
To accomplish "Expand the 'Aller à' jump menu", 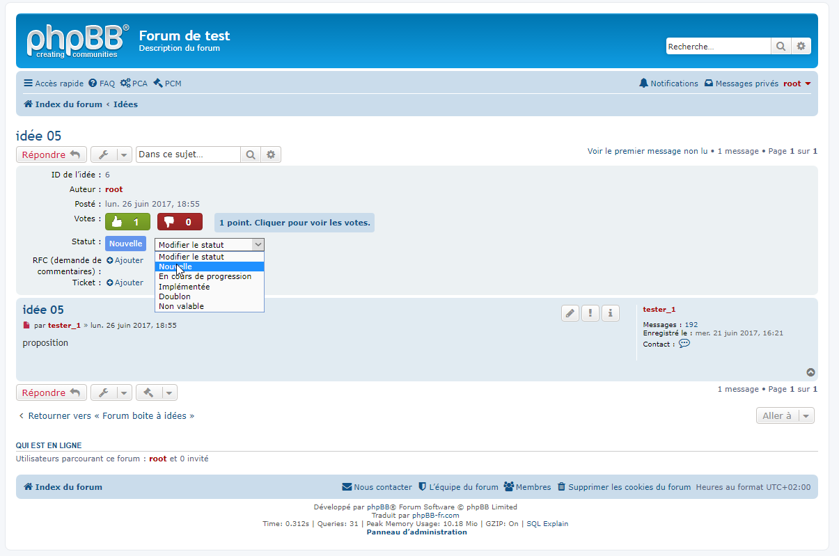I will (785, 415).
